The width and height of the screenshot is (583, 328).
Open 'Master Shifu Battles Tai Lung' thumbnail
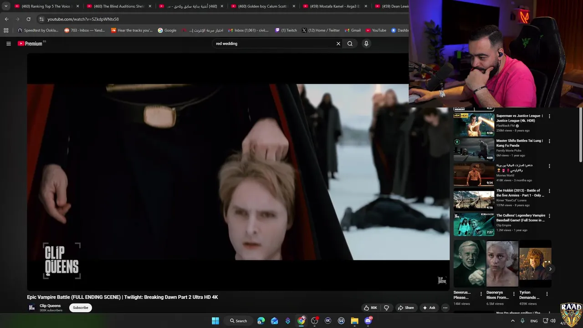(474, 149)
